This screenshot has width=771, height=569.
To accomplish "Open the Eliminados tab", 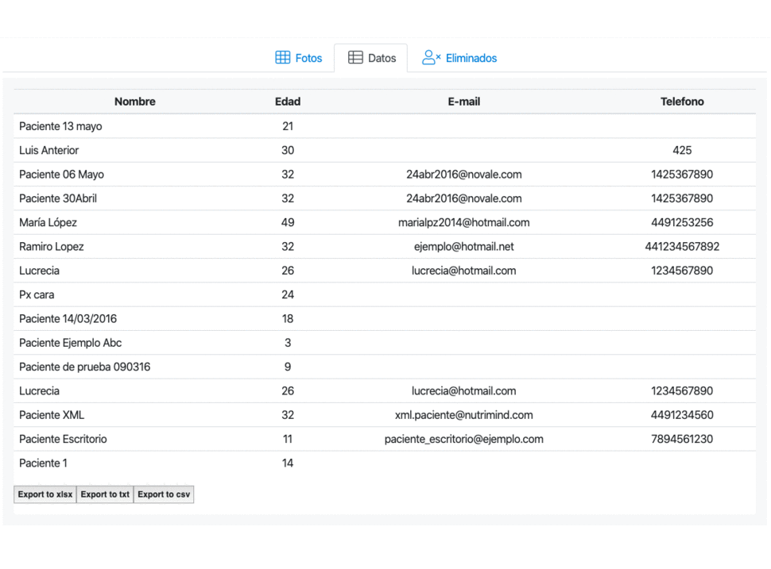I will click(459, 58).
